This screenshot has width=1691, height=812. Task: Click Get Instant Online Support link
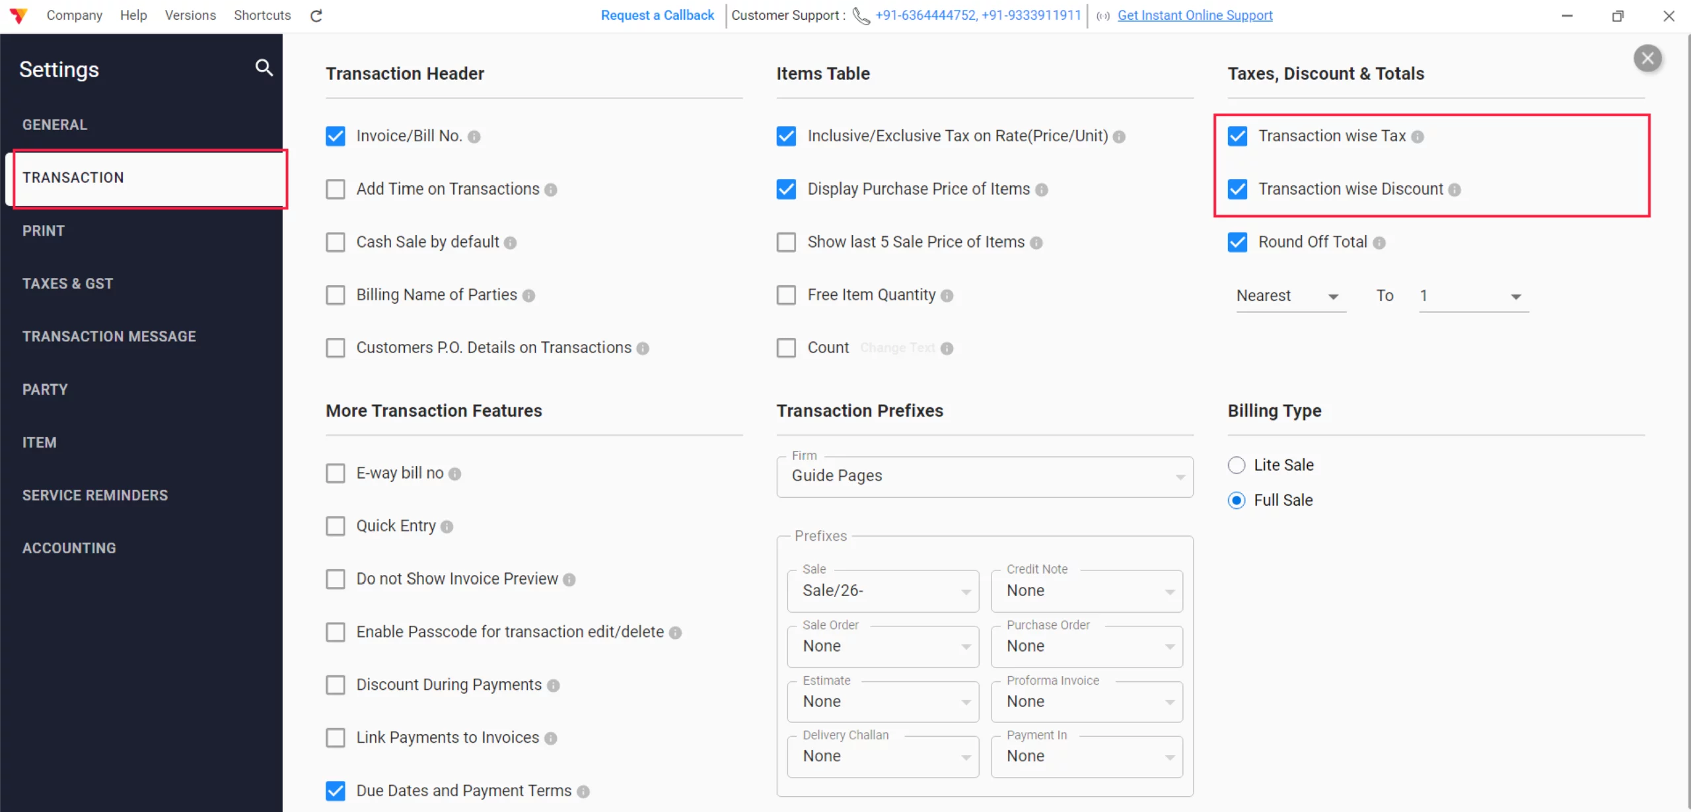click(x=1195, y=15)
